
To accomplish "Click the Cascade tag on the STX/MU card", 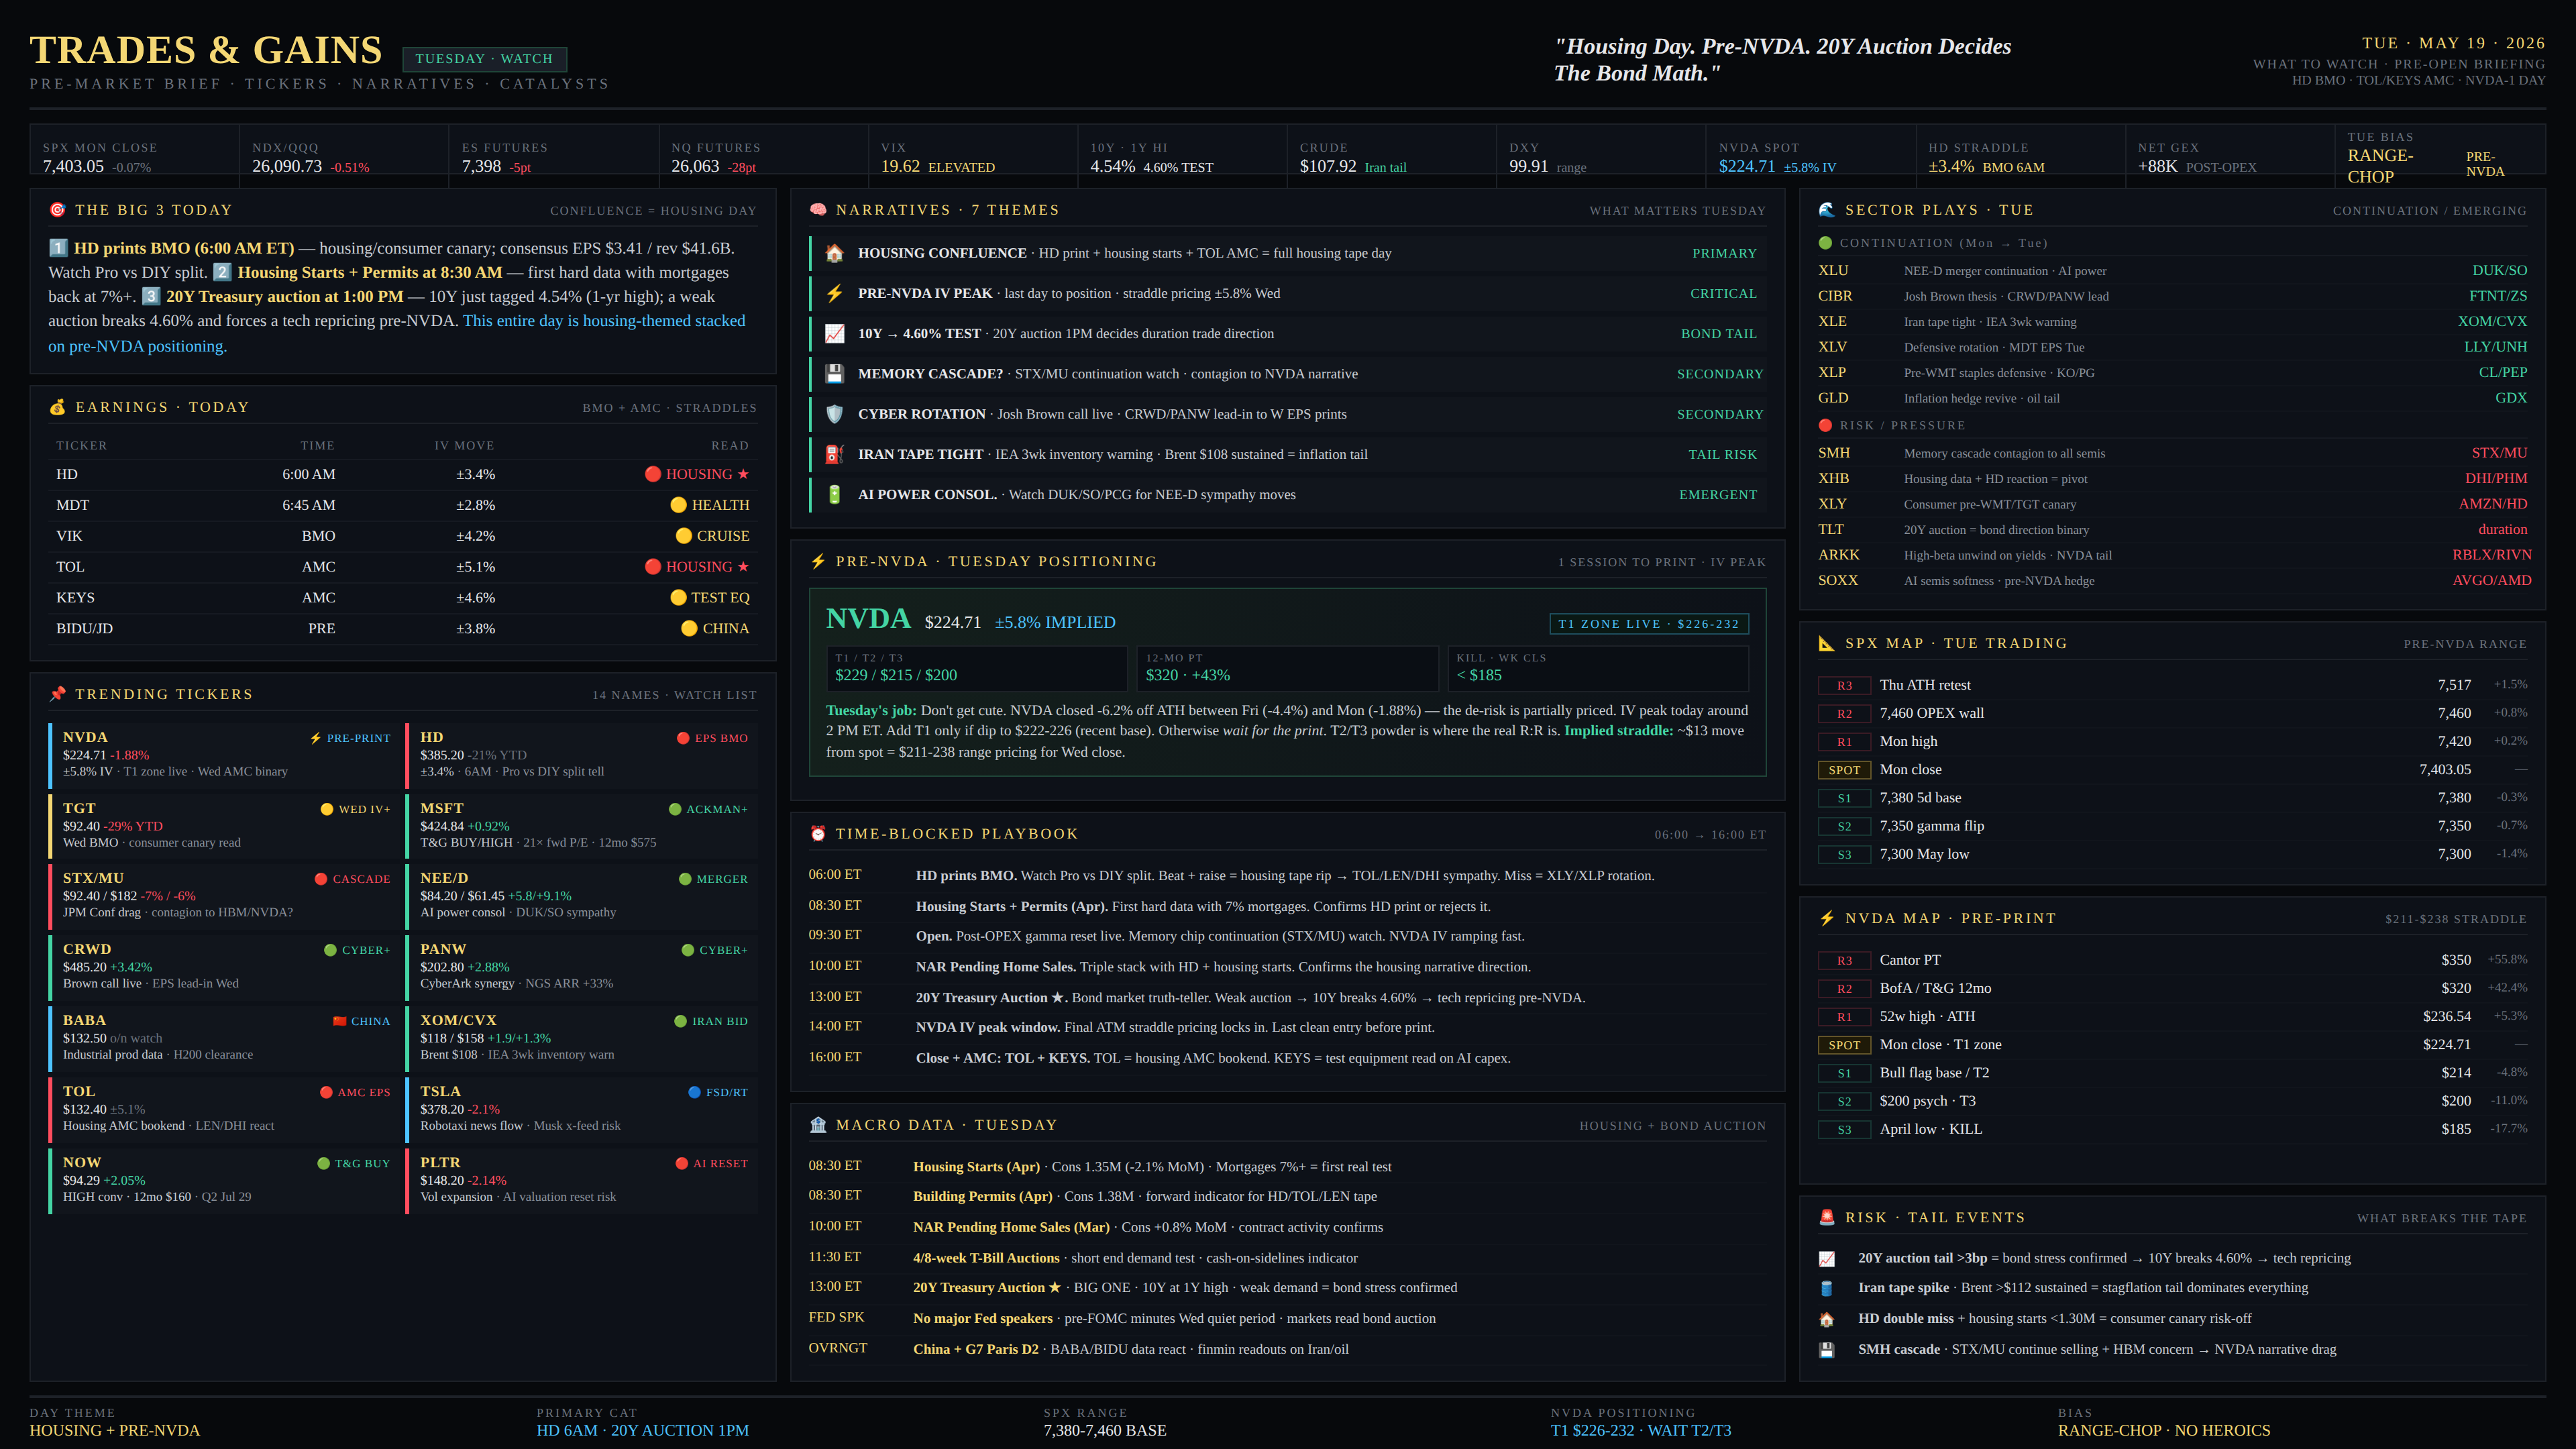I will [x=353, y=879].
